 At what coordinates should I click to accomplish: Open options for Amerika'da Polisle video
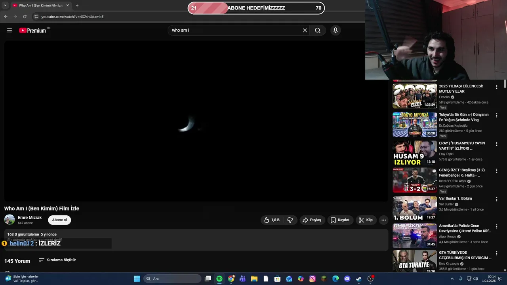[x=497, y=226]
